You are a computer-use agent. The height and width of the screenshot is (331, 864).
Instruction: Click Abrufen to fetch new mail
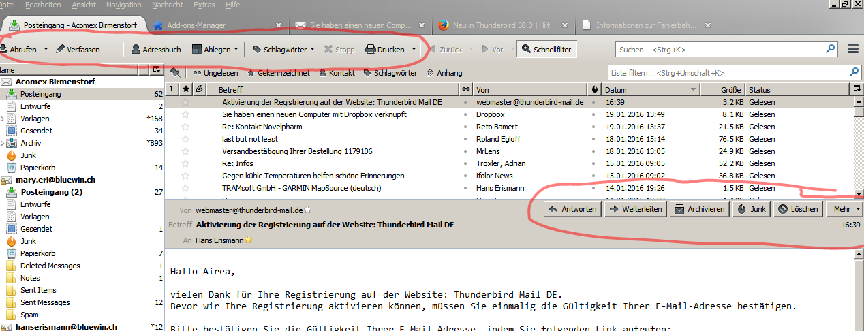click(18, 49)
